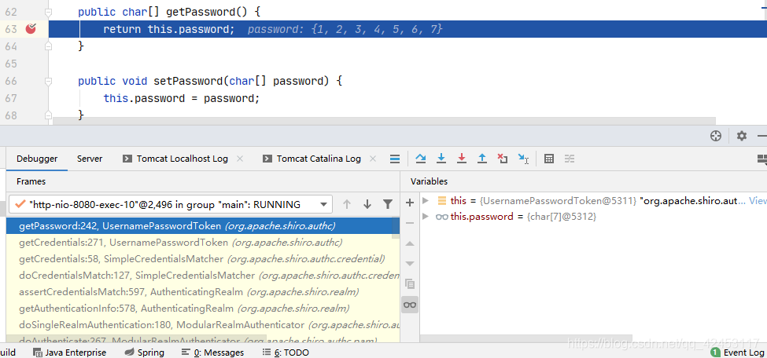
Task: Open the thread selector dropdown http-nio-8080-exec-10
Action: tap(170, 204)
